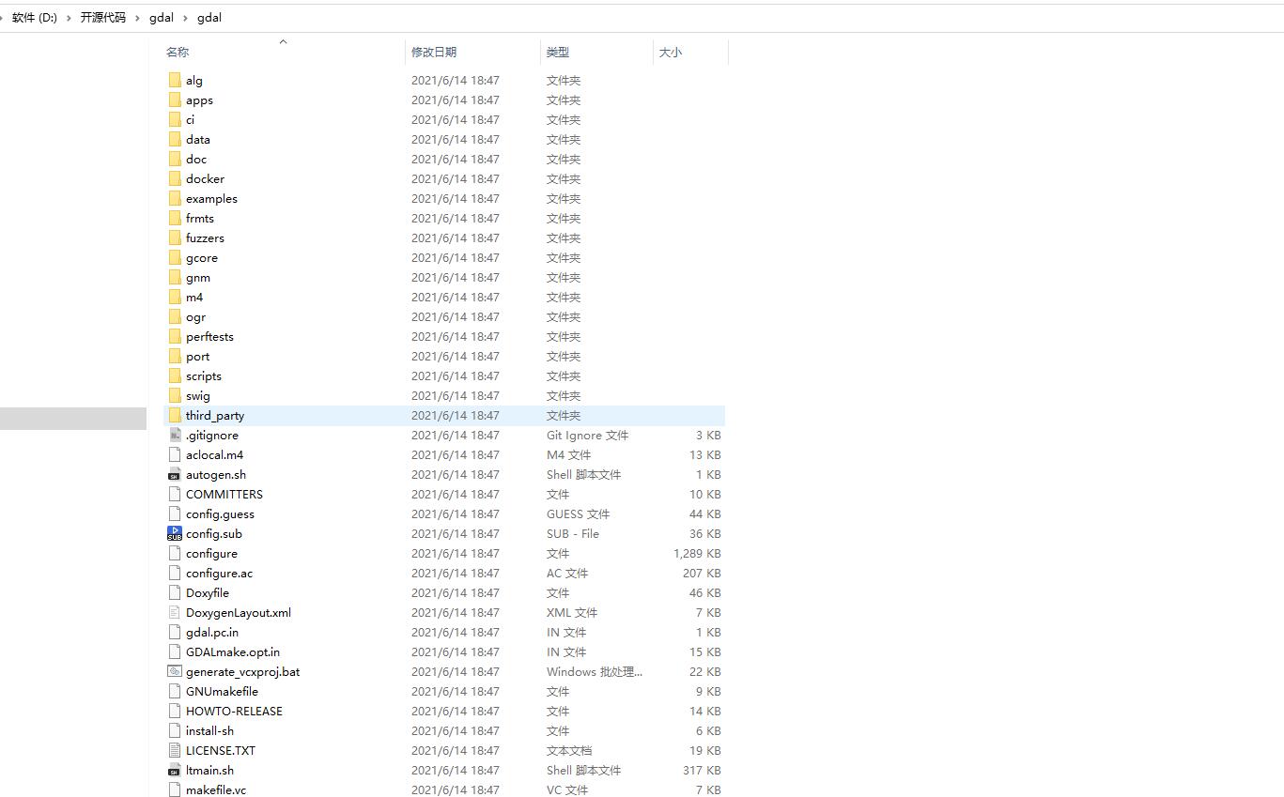The image size is (1284, 797).
Task: Select the generate_vcxproj.bat batch file icon
Action: [175, 671]
